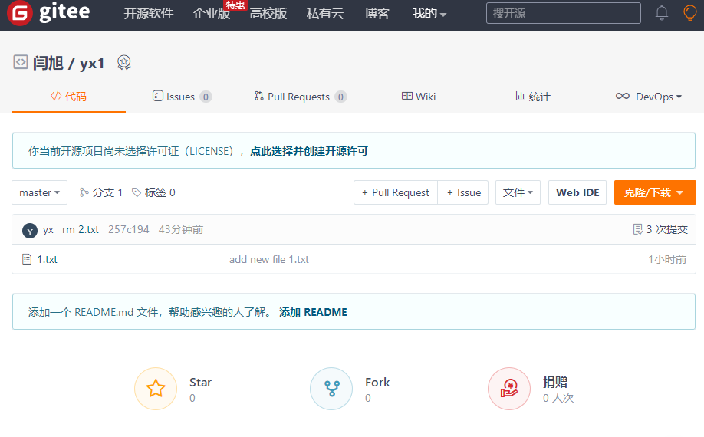Open the Wiki tab
Screen dimensions: 704x437
(419, 97)
